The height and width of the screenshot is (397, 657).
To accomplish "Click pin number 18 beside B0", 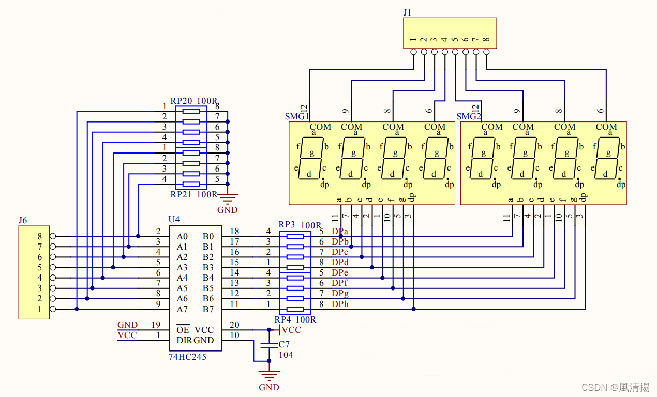I will click(x=234, y=231).
